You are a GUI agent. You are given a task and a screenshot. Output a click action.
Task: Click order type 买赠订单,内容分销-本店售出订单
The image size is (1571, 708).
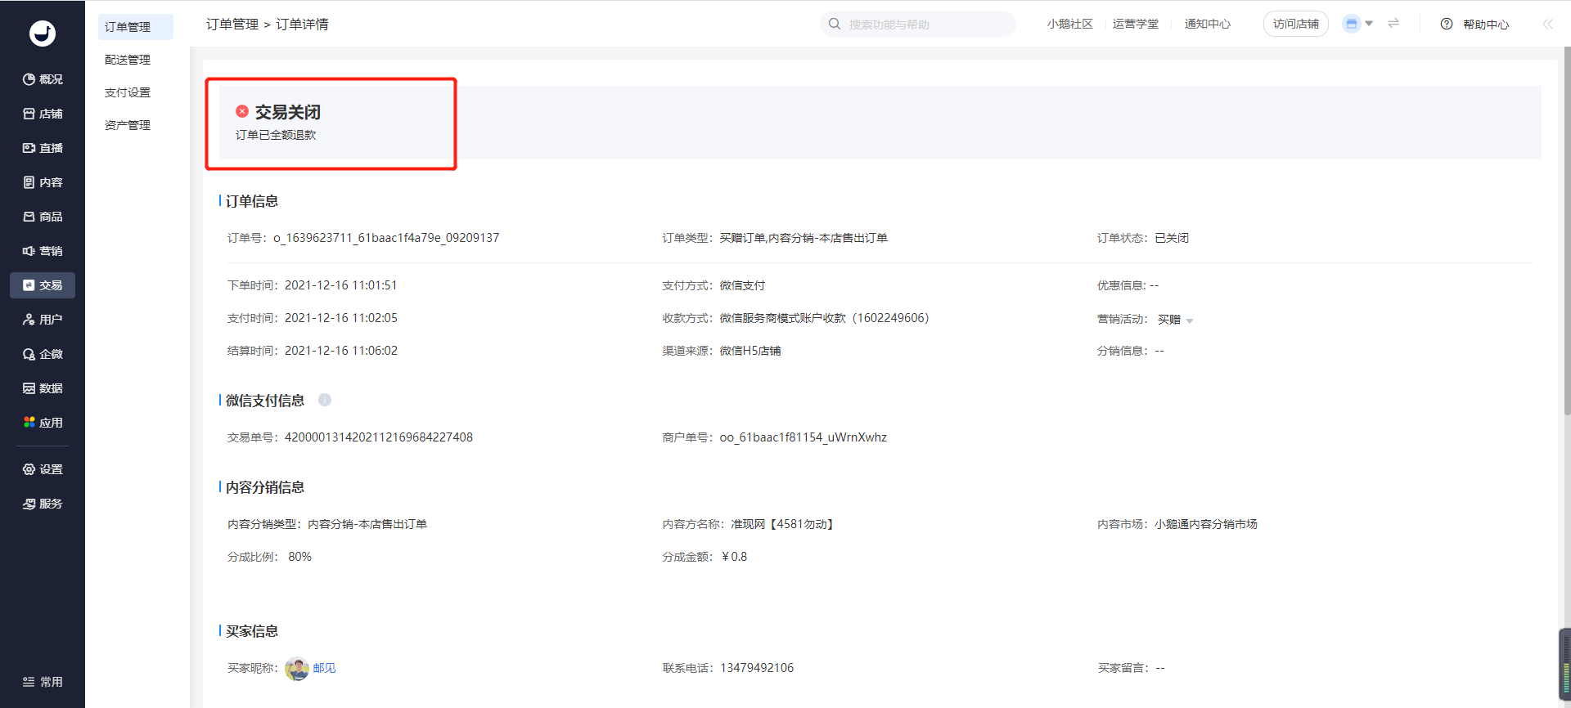point(804,238)
